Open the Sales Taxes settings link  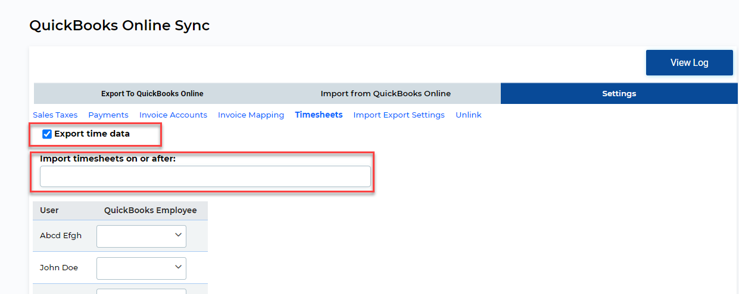tap(55, 115)
